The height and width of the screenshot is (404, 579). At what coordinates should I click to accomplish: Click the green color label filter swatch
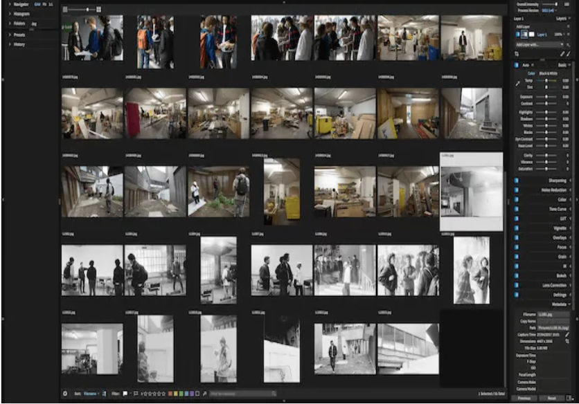pyautogui.click(x=181, y=394)
